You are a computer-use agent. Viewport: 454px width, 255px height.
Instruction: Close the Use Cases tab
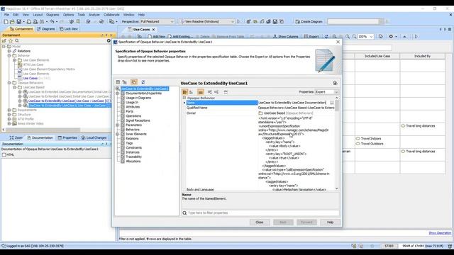pos(153,30)
